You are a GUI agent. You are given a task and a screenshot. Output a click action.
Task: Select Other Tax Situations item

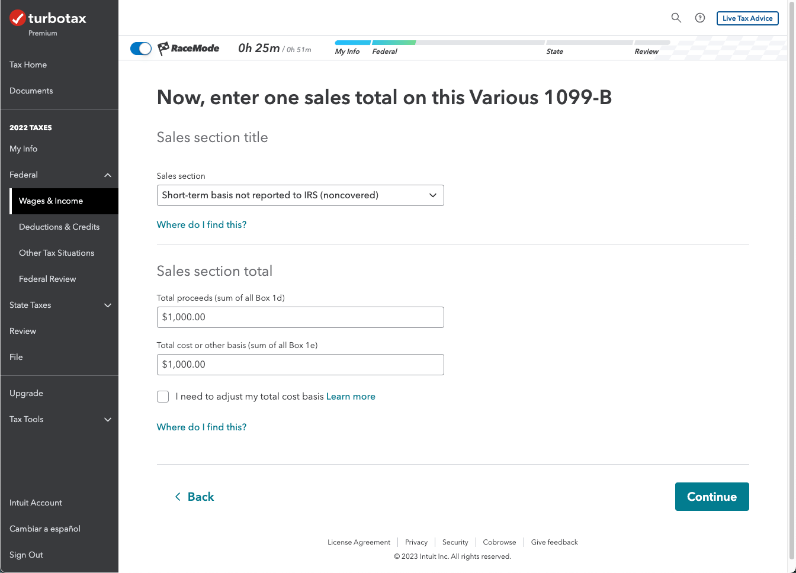57,253
